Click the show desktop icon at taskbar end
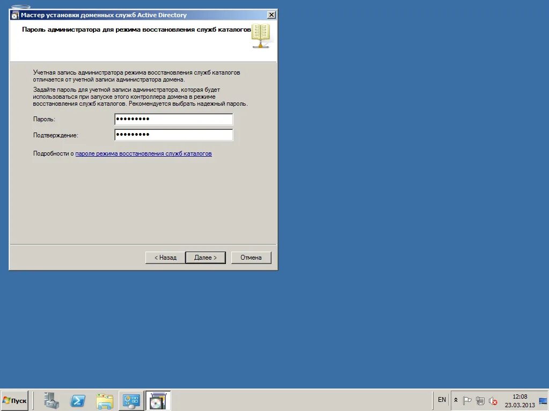This screenshot has height=411, width=549. click(x=543, y=401)
